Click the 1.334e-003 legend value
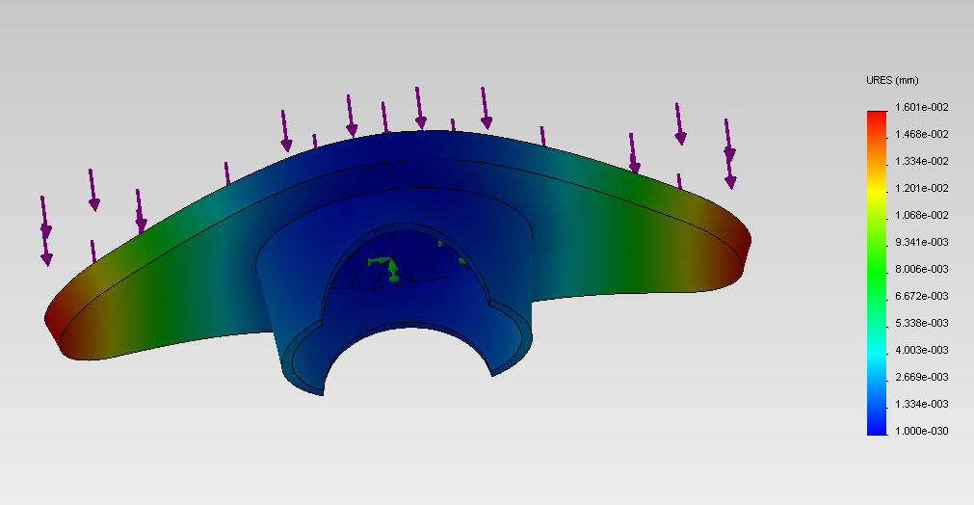The width and height of the screenshot is (974, 505). pos(922,404)
